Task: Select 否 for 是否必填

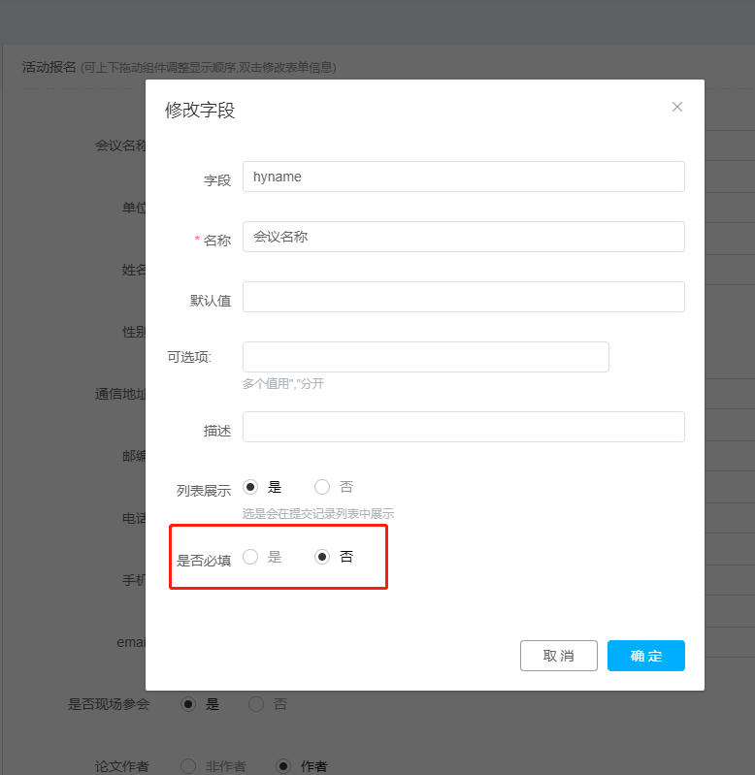Action: 322,557
